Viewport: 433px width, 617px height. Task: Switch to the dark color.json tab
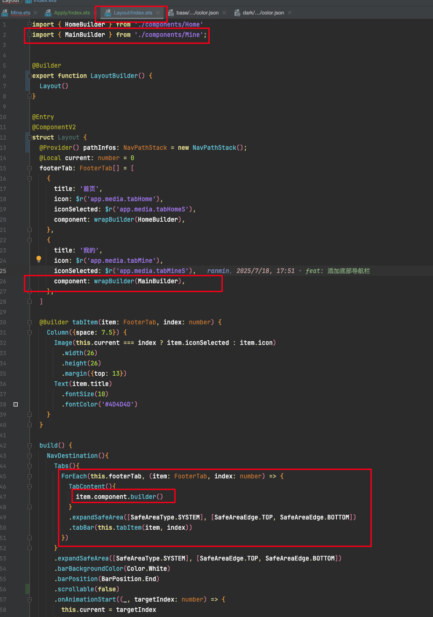click(263, 13)
